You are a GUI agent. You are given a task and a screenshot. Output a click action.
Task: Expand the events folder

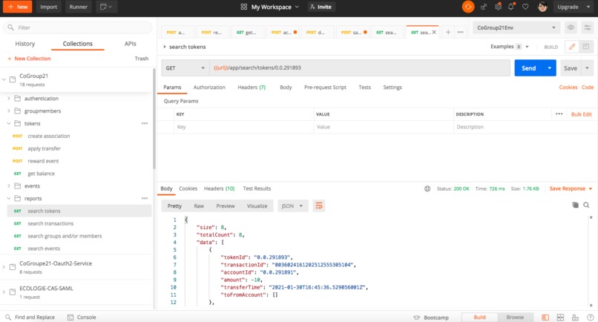pos(9,185)
